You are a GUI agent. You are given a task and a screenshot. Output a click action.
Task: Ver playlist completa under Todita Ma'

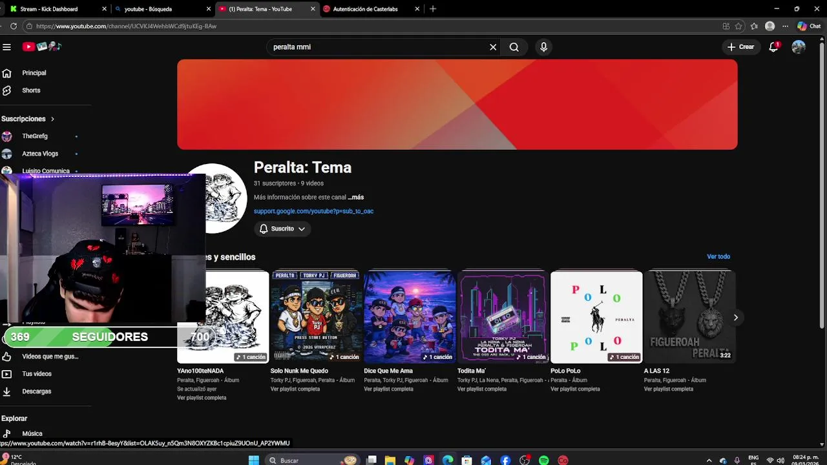click(482, 389)
